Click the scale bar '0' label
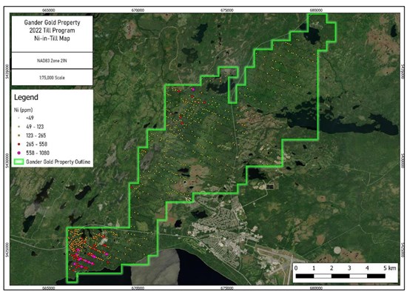This screenshot has height=292, width=407. point(296,268)
